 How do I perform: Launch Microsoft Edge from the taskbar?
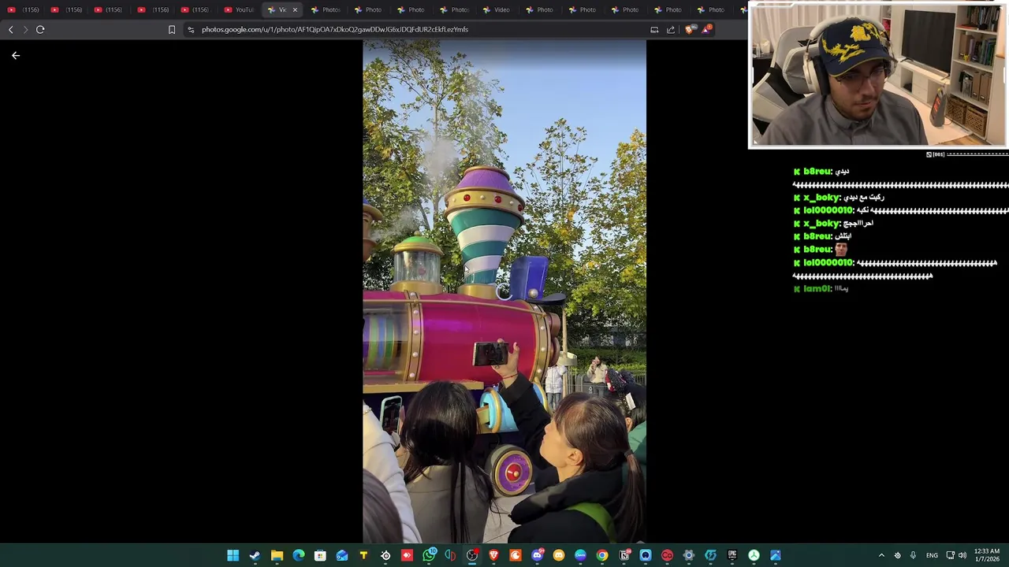click(298, 555)
